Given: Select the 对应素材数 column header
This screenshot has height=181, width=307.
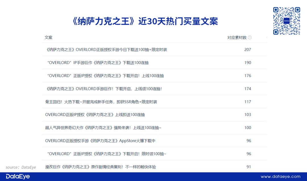Looking at the screenshot, I should click(x=237, y=37).
